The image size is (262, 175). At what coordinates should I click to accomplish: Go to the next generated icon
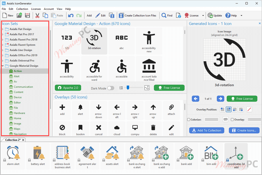[x=220, y=99]
